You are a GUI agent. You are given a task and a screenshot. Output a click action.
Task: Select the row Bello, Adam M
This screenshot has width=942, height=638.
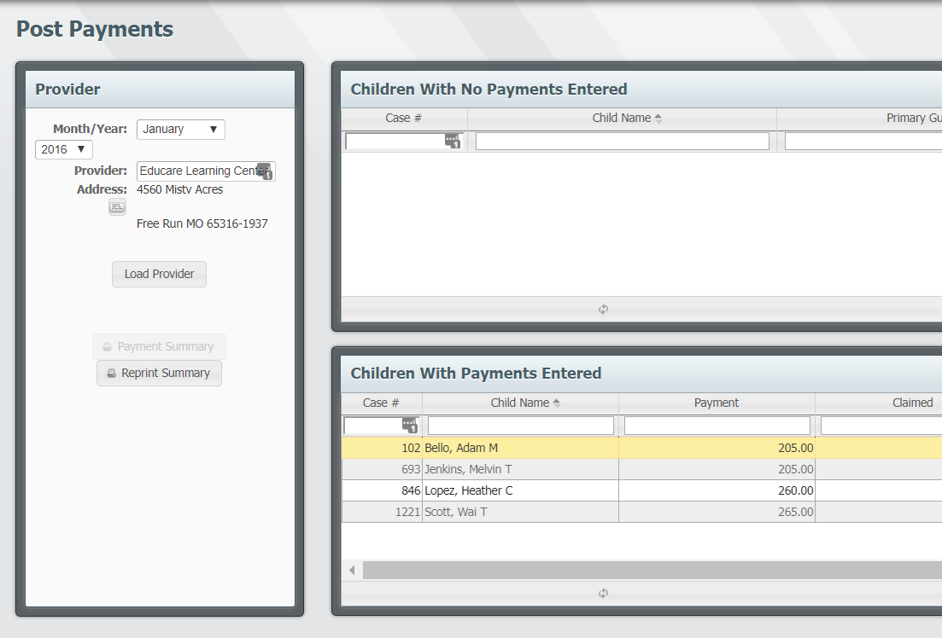point(641,449)
